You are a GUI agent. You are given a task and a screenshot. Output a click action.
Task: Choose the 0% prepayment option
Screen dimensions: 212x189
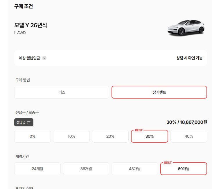(x=33, y=136)
